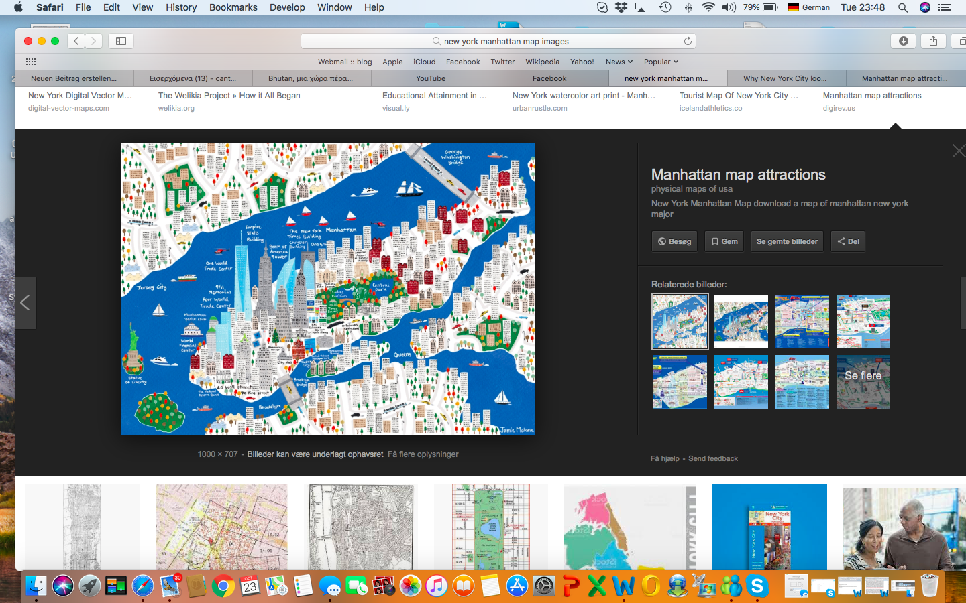Click the Wi-Fi status icon
Viewport: 966px width, 603px height.
point(708,7)
